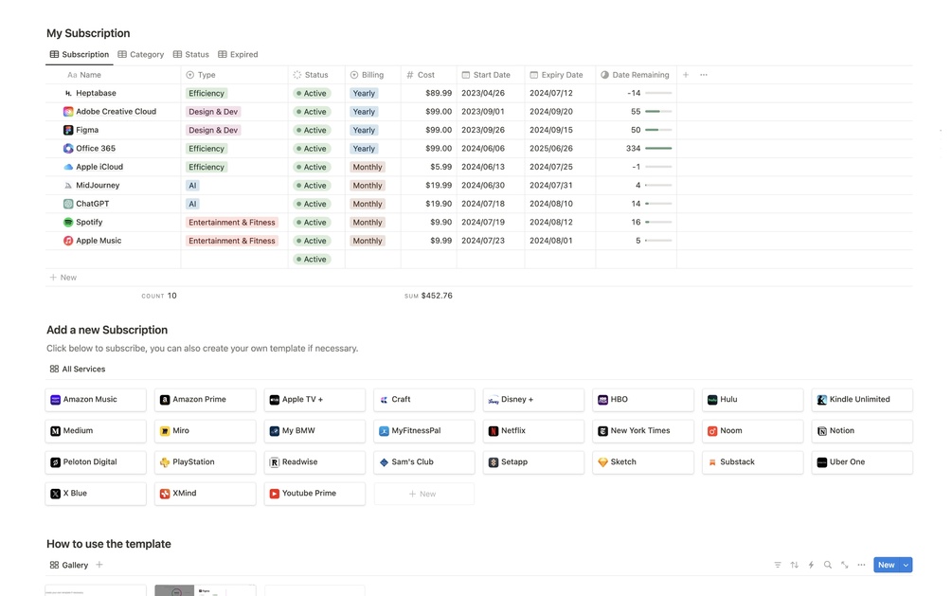
Task: Click the MidJourney name cell
Action: 113,186
